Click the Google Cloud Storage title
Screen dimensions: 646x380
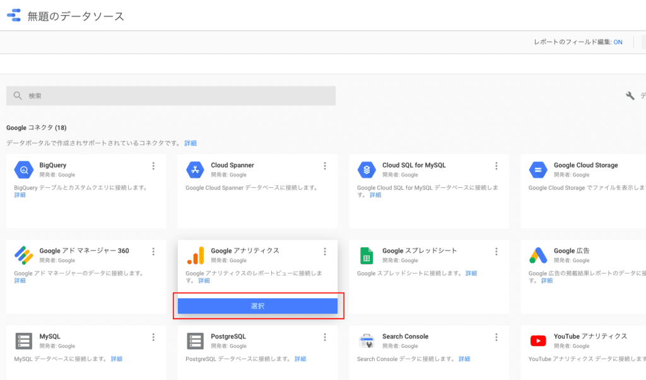pos(586,165)
